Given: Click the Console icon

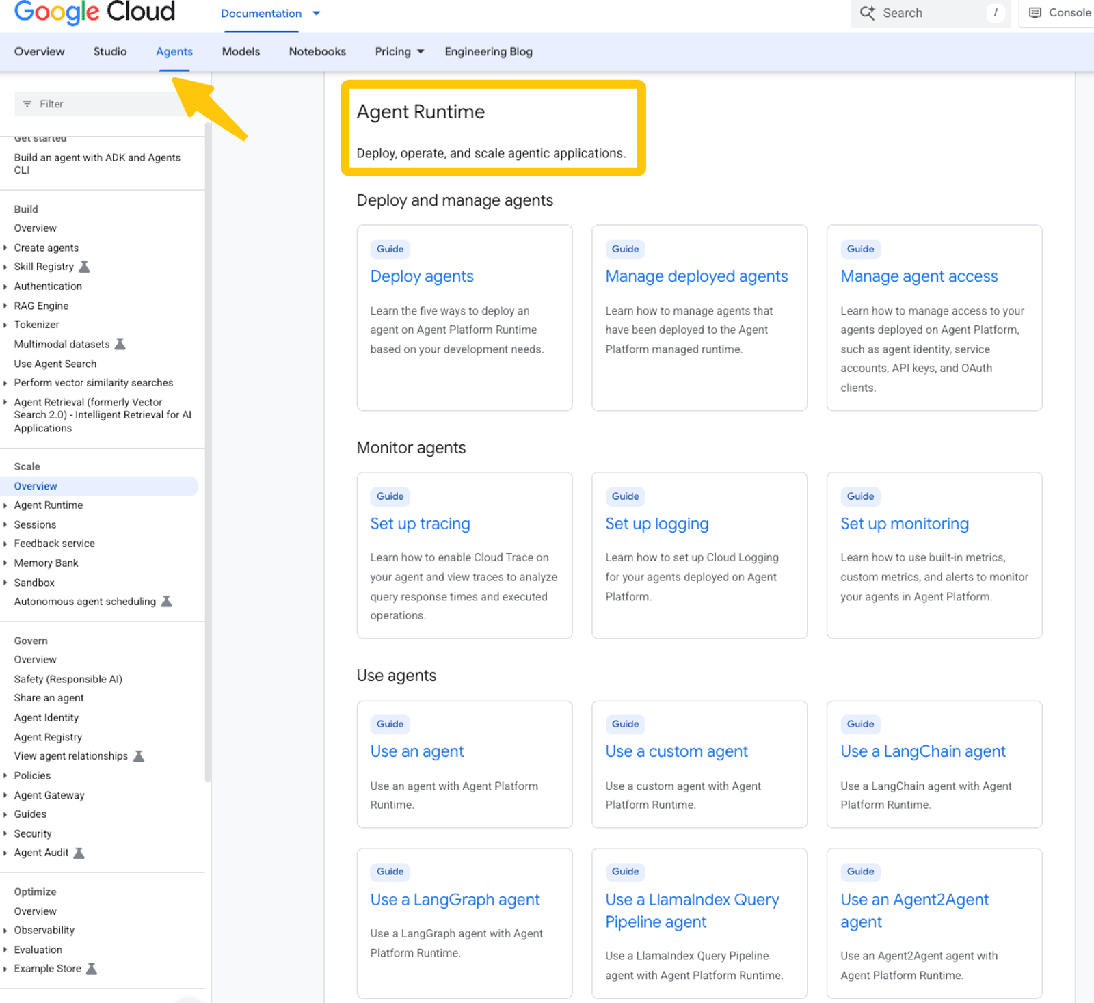Looking at the screenshot, I should (x=1035, y=13).
